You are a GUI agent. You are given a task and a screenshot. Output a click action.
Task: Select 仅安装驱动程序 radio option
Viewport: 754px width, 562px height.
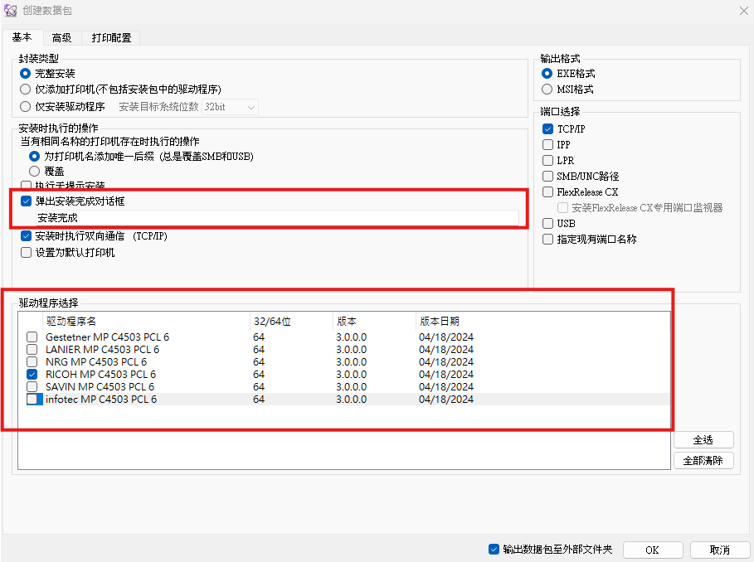click(26, 107)
